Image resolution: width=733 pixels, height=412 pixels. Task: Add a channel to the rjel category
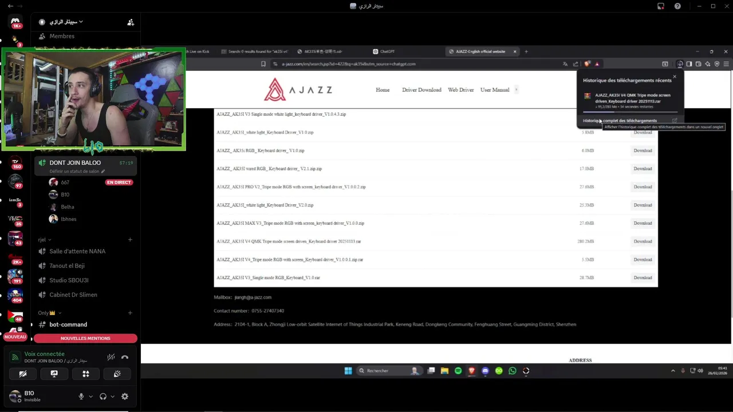131,240
